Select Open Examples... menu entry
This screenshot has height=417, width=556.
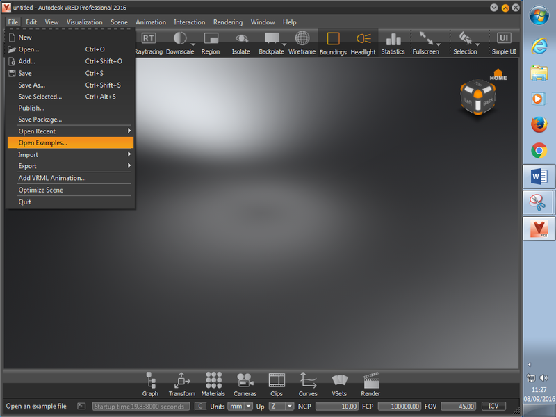70,143
